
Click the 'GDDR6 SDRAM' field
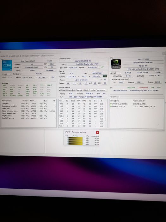pos(142,73)
